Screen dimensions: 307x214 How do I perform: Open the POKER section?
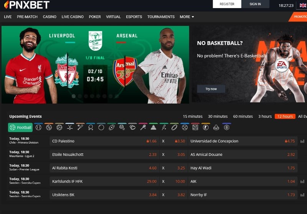click(95, 17)
